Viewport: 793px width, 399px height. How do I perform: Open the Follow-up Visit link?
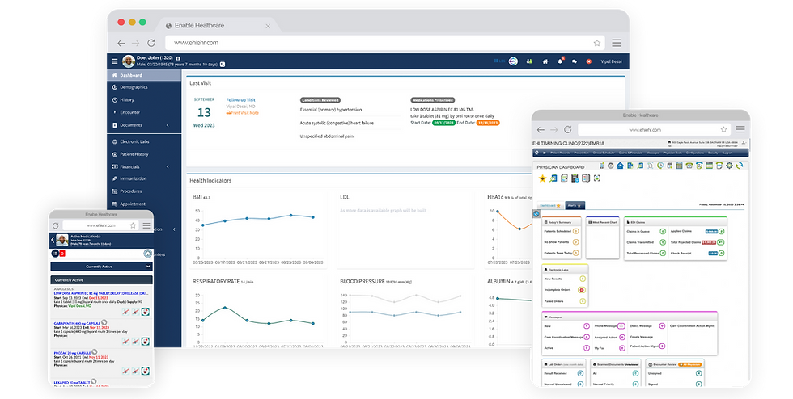click(241, 100)
